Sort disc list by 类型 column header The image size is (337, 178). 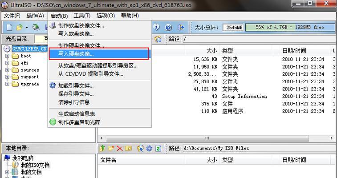click(227, 51)
